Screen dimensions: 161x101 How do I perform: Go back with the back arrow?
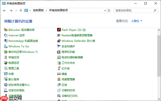click(x=5, y=10)
